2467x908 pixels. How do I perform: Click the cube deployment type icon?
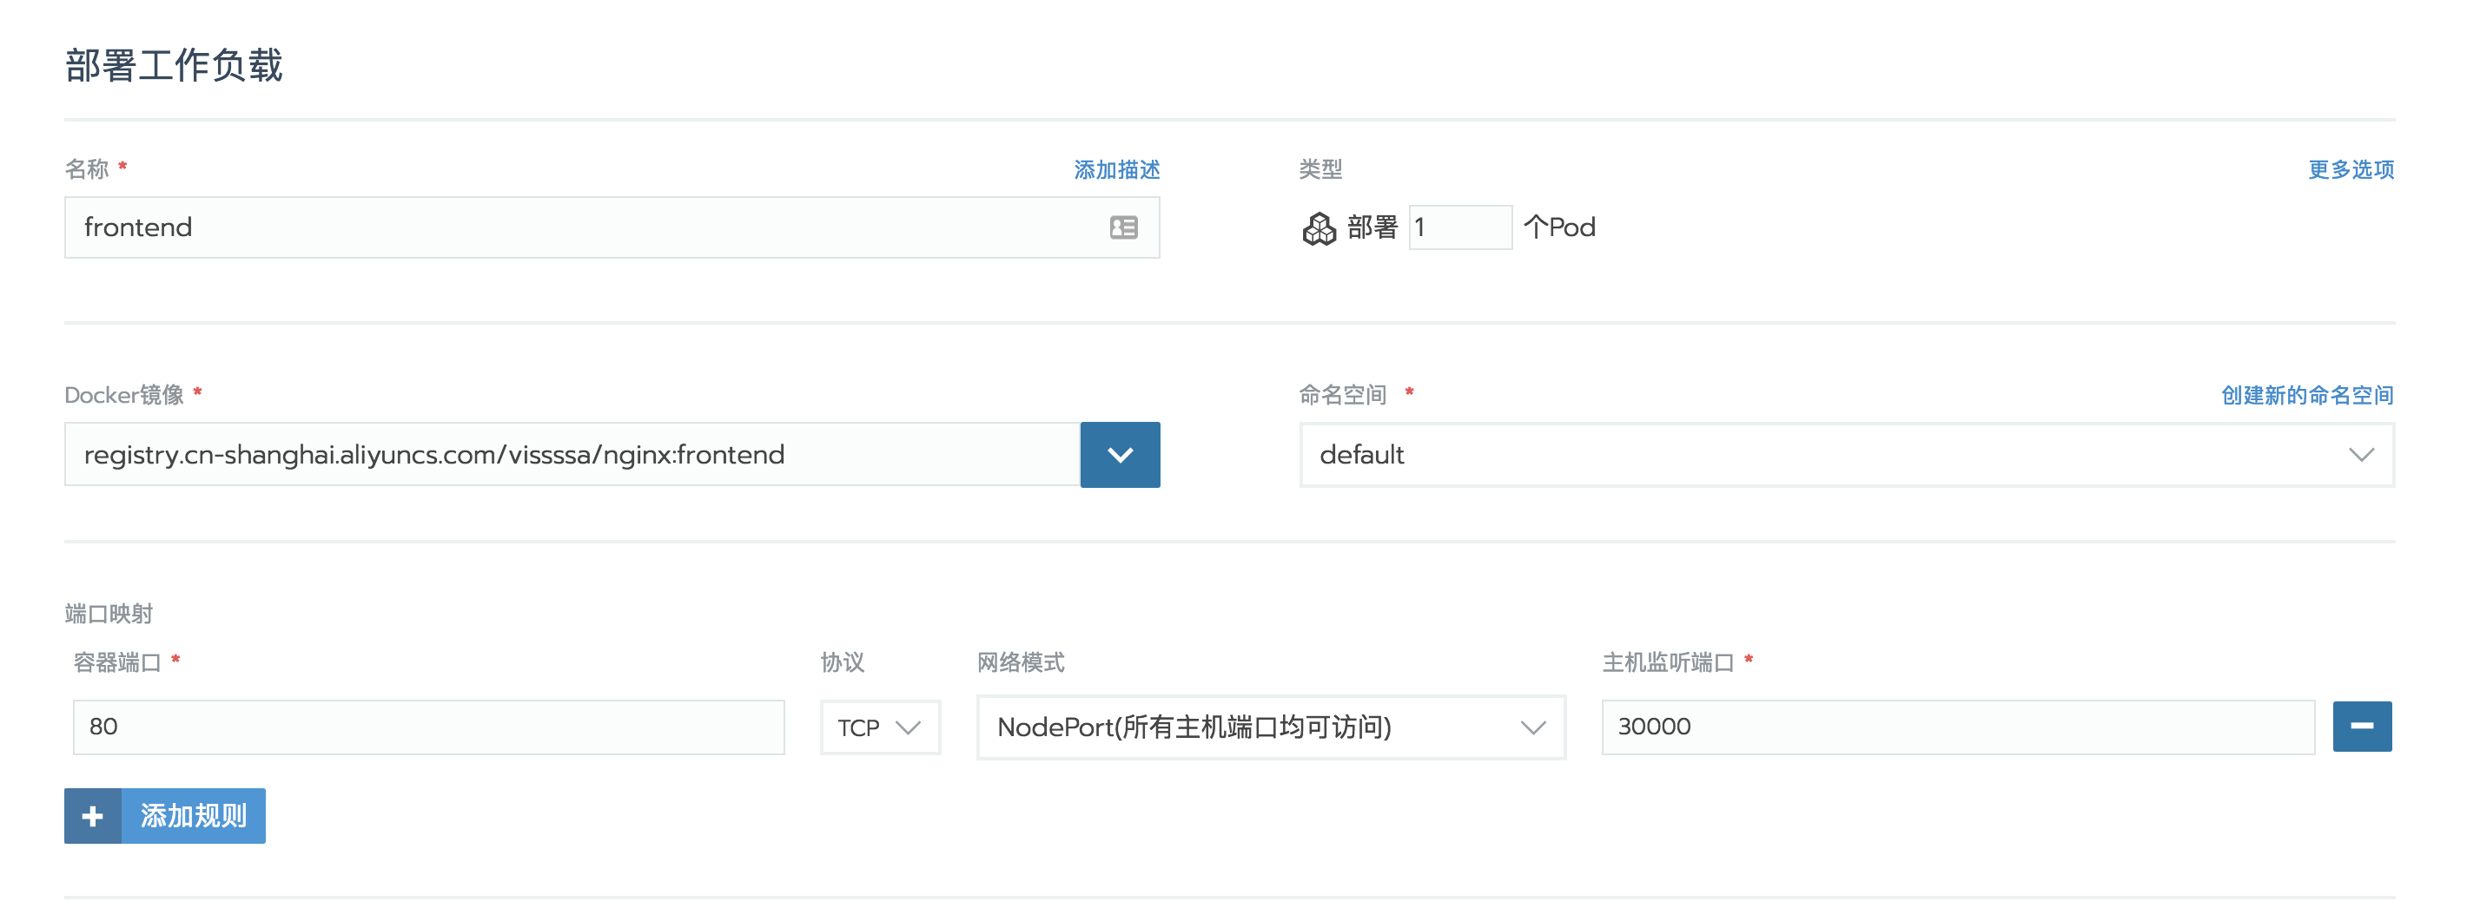(1319, 228)
